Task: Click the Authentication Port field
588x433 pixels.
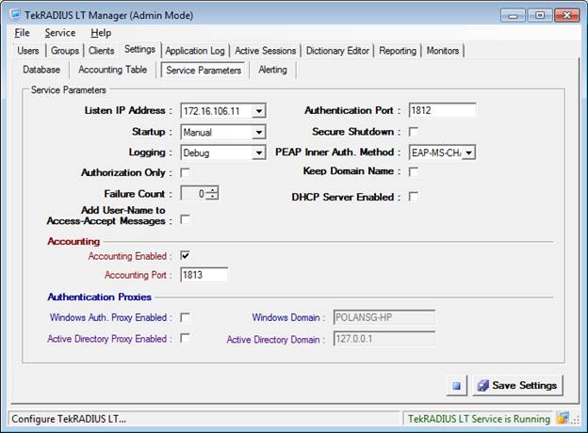Action: (443, 110)
